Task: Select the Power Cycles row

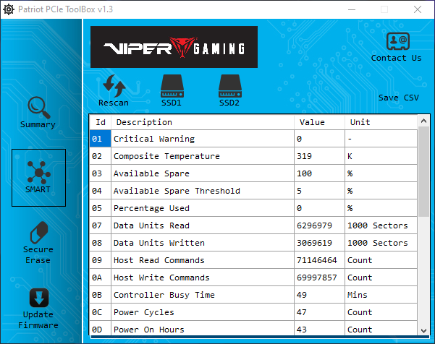Action: pos(203,312)
